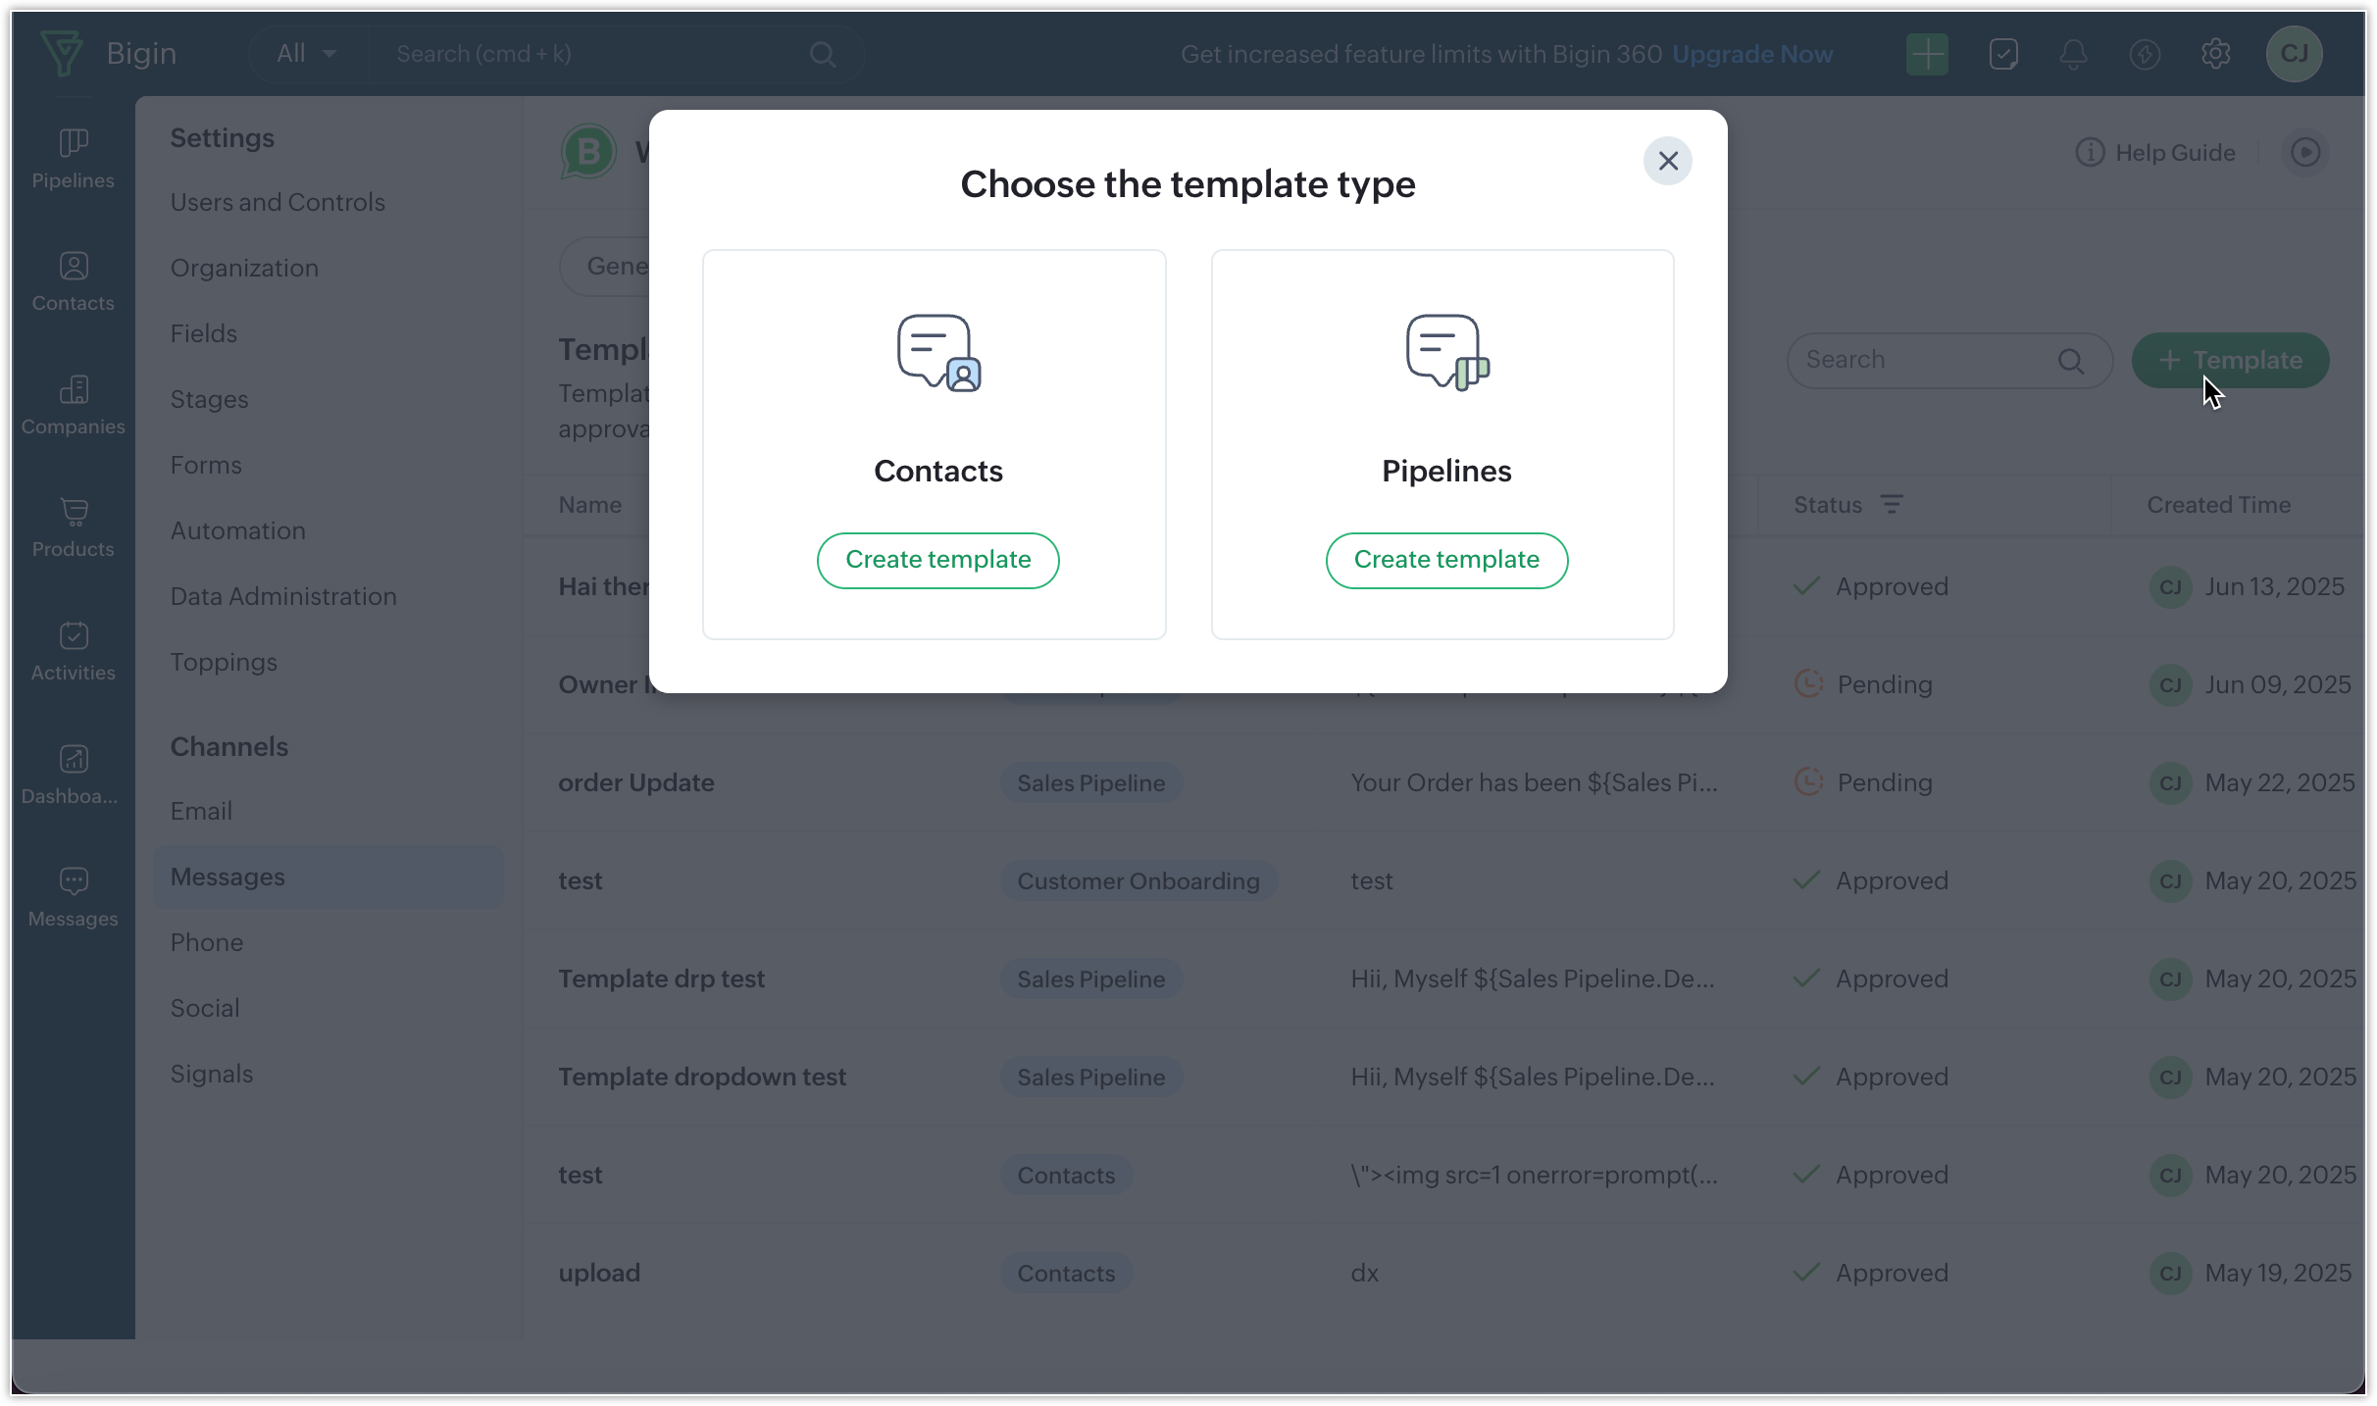Select Automation in Settings menu
This screenshot has width=2377, height=1406.
point(237,530)
